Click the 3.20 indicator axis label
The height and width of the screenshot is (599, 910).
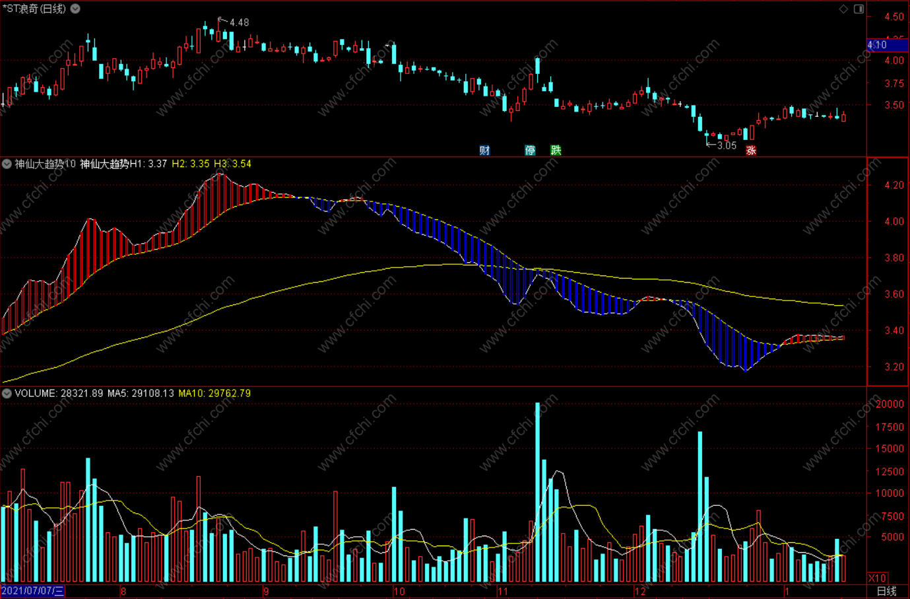coord(894,367)
